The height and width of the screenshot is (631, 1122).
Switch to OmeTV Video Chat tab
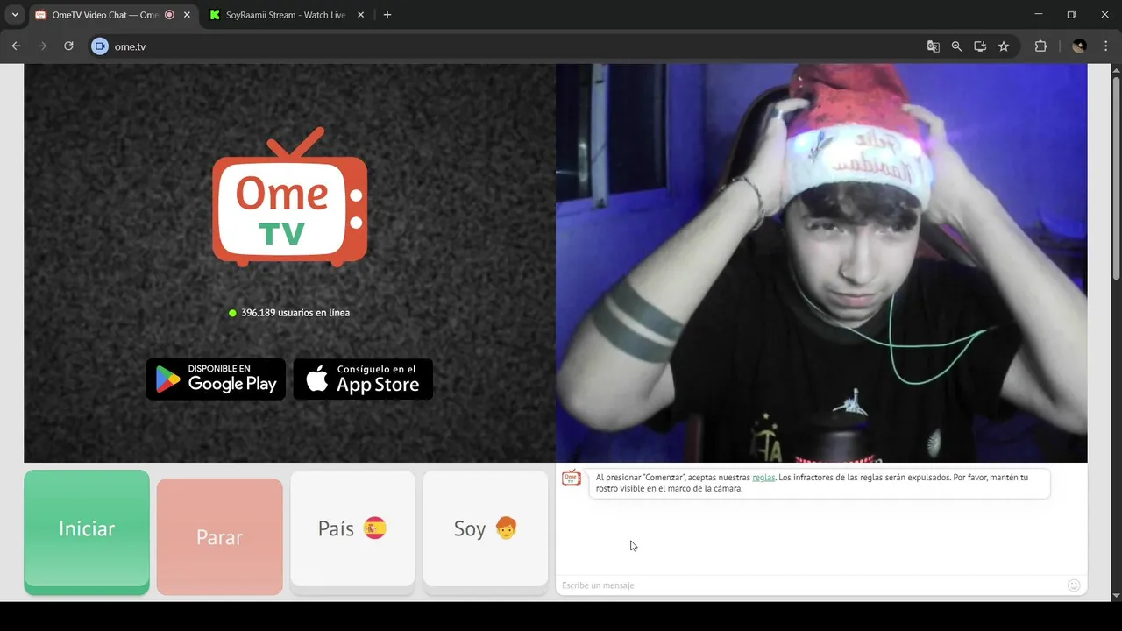(x=104, y=15)
